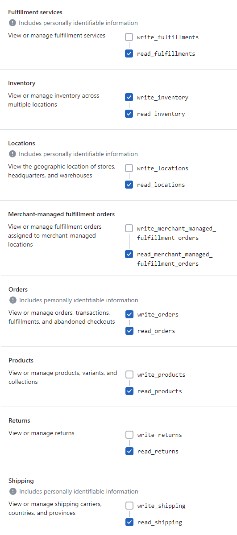
Task: Toggle the read_locations checkbox
Action: [x=129, y=185]
